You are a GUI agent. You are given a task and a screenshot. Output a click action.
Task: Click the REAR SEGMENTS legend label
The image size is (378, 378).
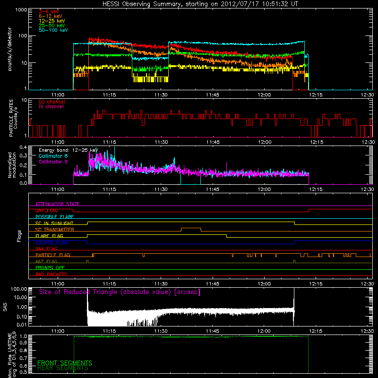[x=63, y=368]
